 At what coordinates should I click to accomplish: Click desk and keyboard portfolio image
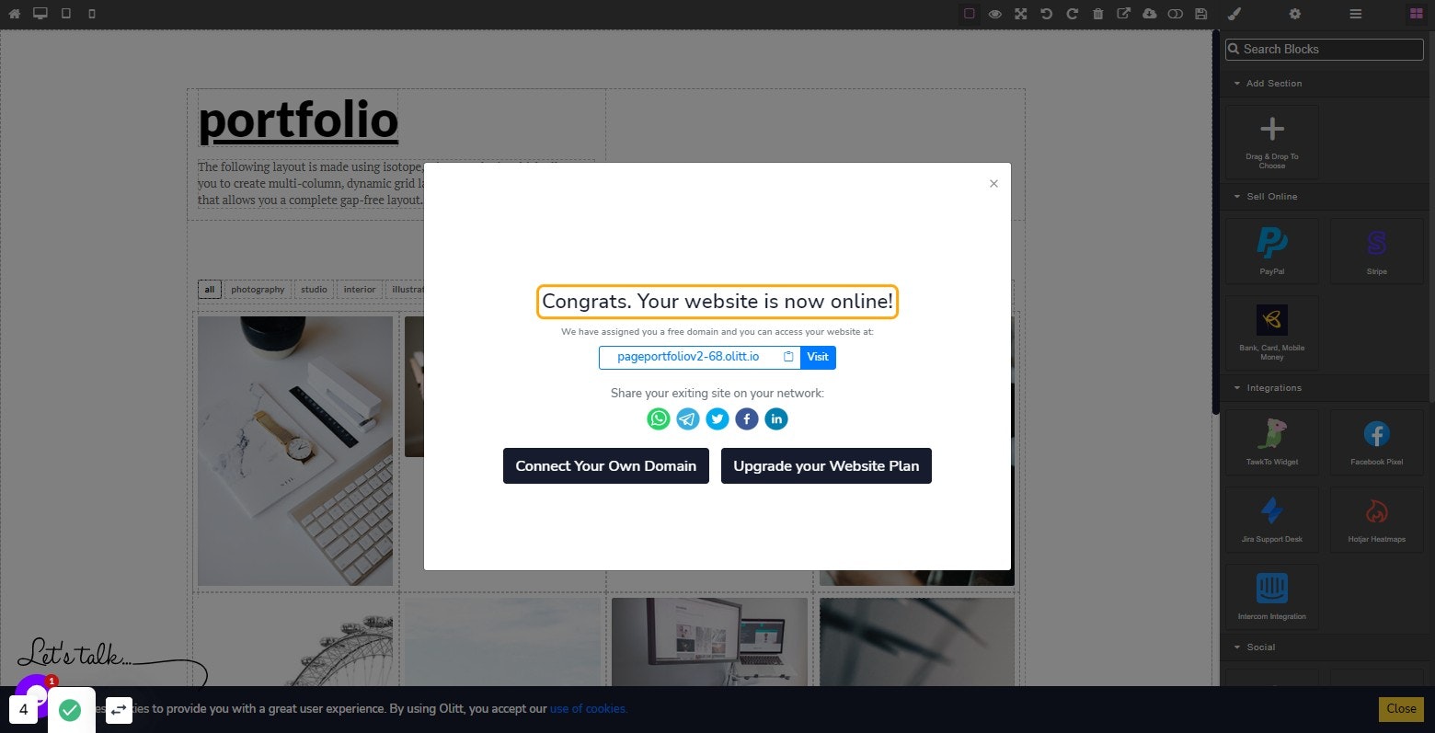[x=295, y=452]
